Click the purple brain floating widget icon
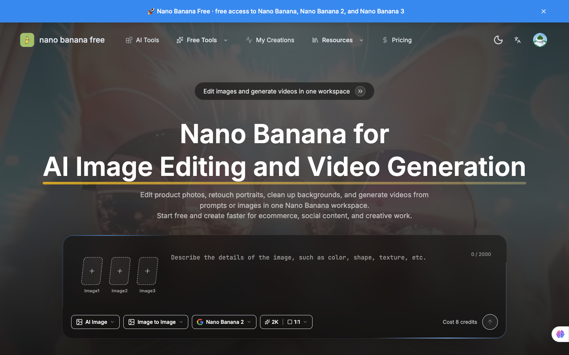This screenshot has width=569, height=355. click(560, 334)
